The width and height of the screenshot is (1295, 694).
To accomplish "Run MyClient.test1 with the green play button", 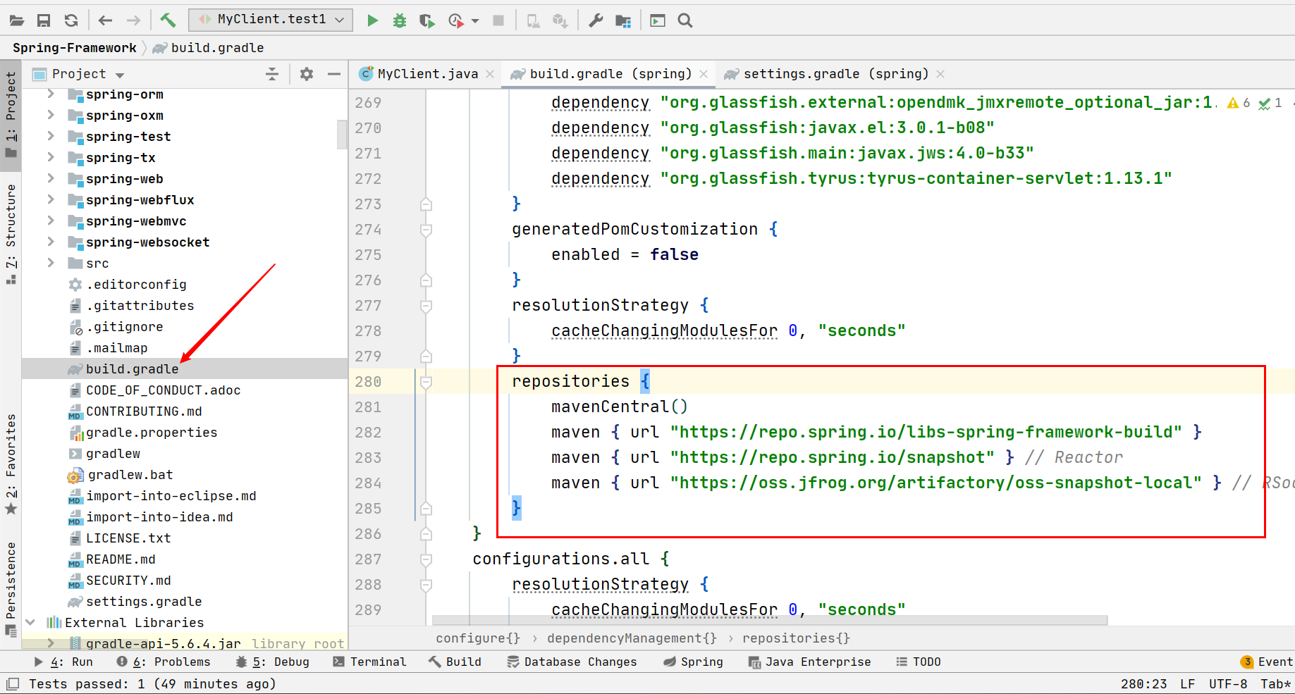I will (372, 20).
